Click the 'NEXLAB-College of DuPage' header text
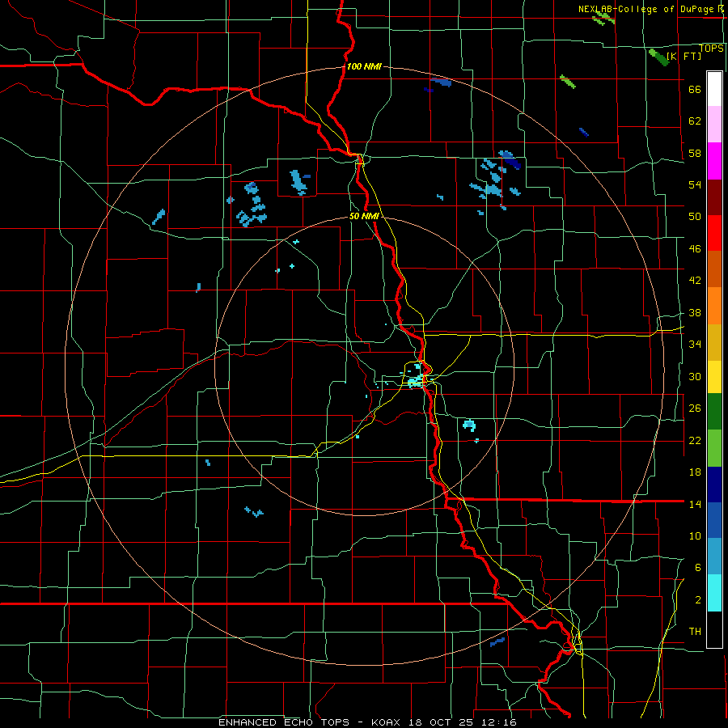 (647, 9)
